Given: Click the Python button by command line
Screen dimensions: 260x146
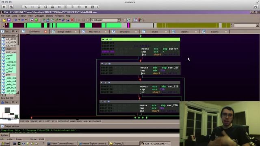Looking at the screenshot, I should point(4,135).
